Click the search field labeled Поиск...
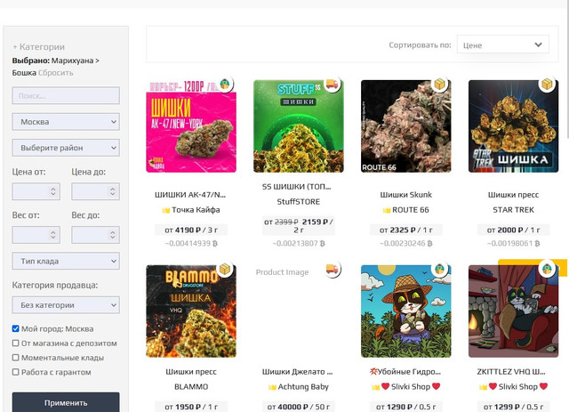The width and height of the screenshot is (569, 412). (x=66, y=95)
